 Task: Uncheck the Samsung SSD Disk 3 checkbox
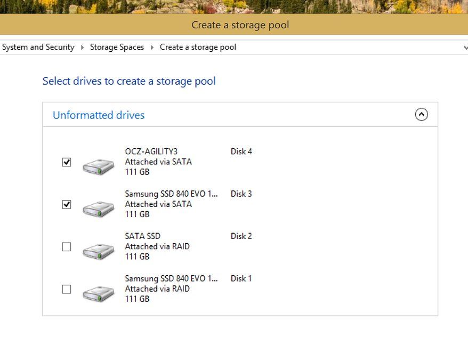(x=67, y=204)
